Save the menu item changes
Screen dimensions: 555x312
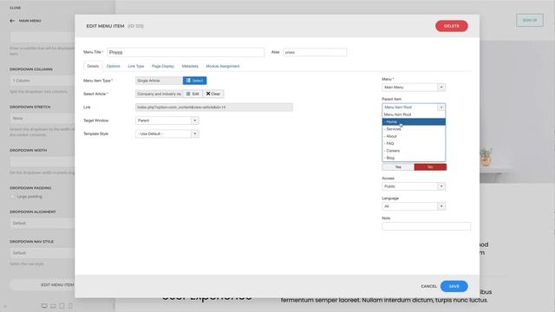pos(454,286)
